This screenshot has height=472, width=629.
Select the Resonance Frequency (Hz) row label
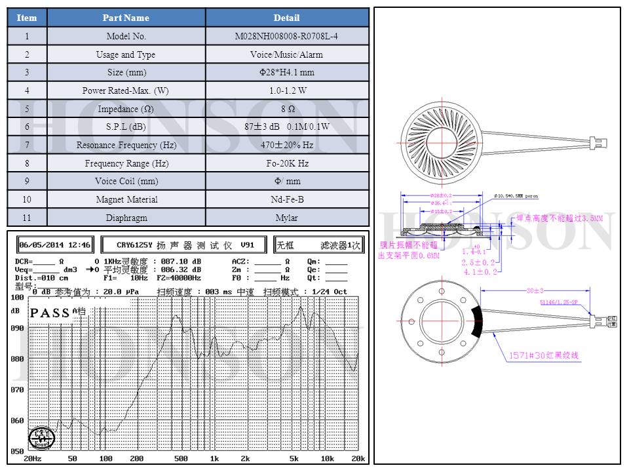pos(126,145)
